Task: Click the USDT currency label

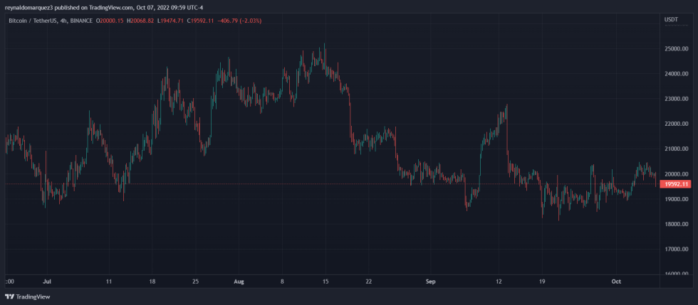Action: (670, 19)
